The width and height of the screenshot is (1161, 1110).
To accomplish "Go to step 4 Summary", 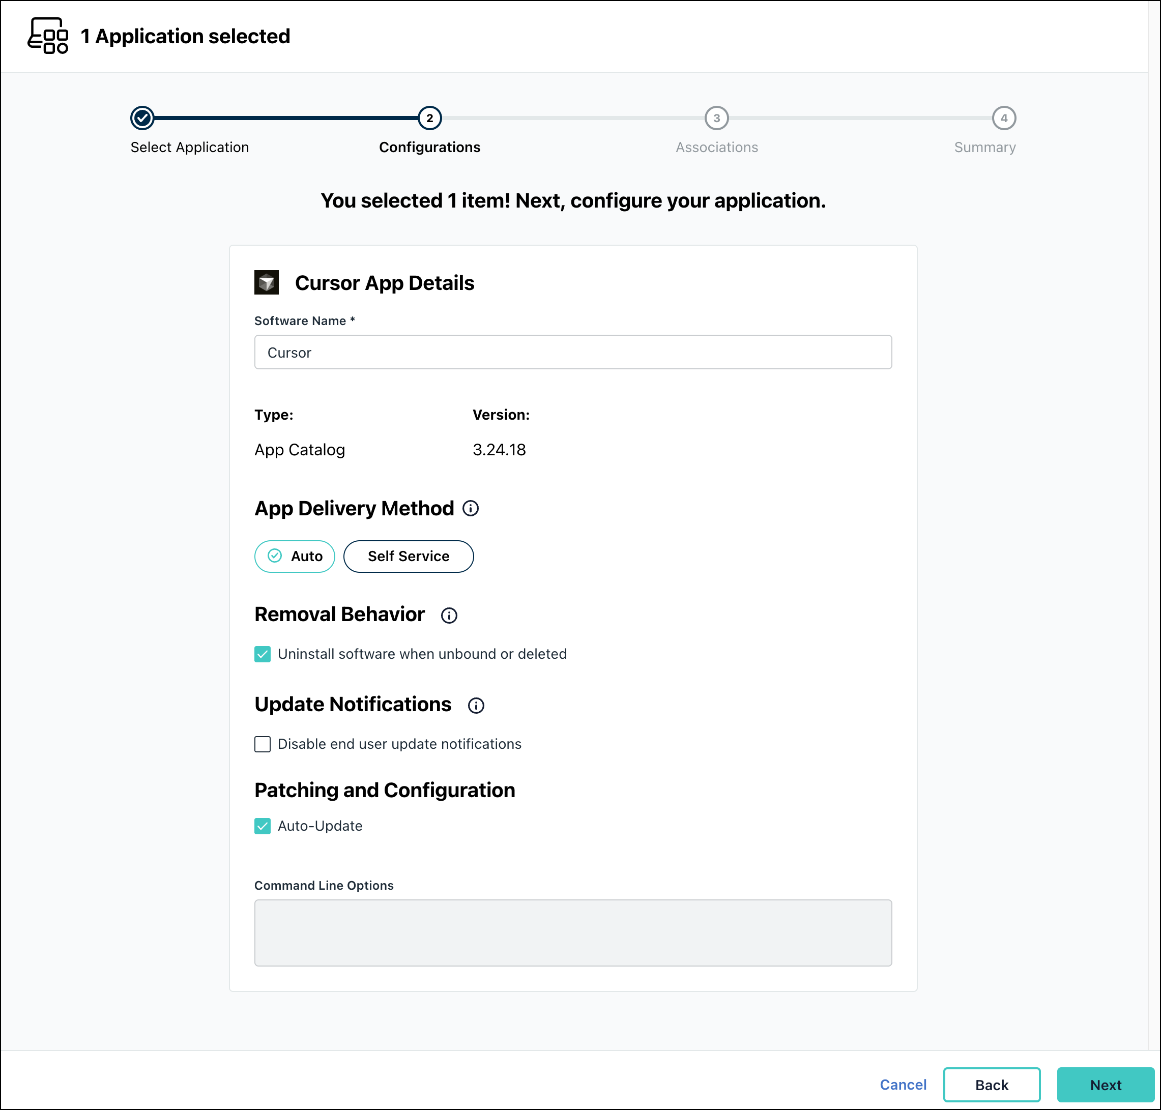I will [x=1004, y=119].
